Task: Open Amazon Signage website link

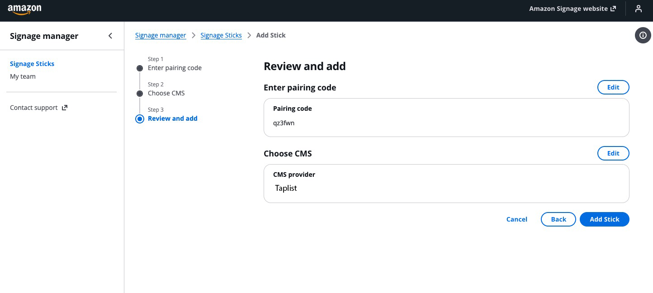Action: (x=573, y=9)
